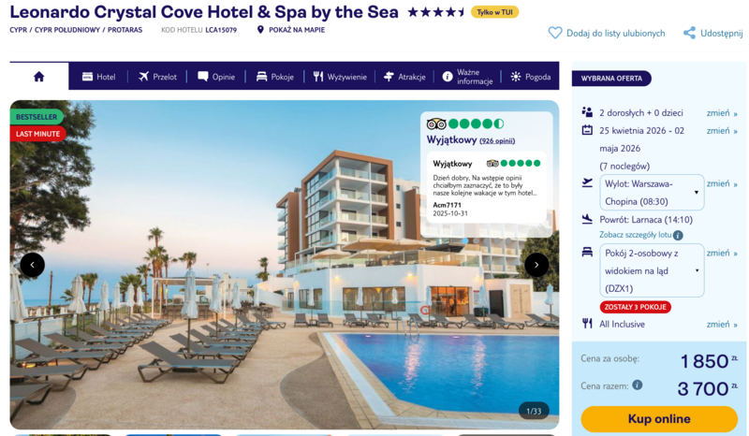Open the 926 opinii reviews link
Screen dimensions: 749x436
(497, 141)
